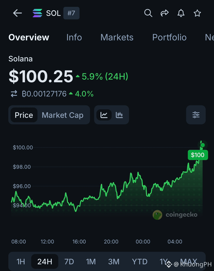Select the 1H time range
The image size is (214, 271).
(21, 261)
